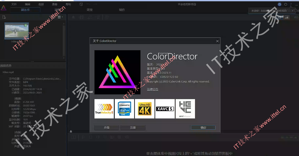The width and height of the screenshot is (299, 156).
Task: Click the media library vertical scrollbar
Action: click(x=64, y=41)
